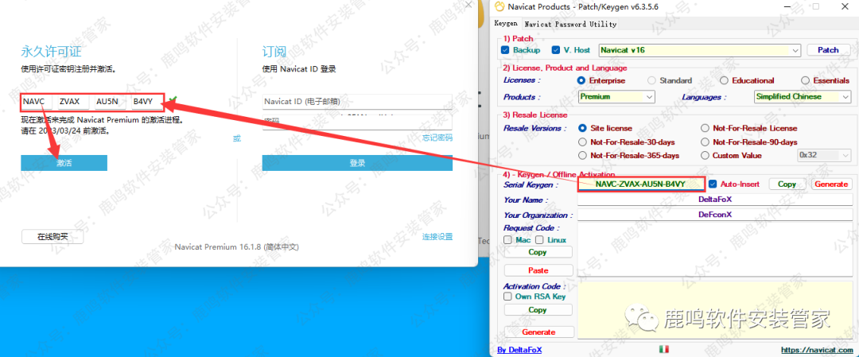Click the 在线购买 button
The height and width of the screenshot is (357, 859).
tap(52, 236)
